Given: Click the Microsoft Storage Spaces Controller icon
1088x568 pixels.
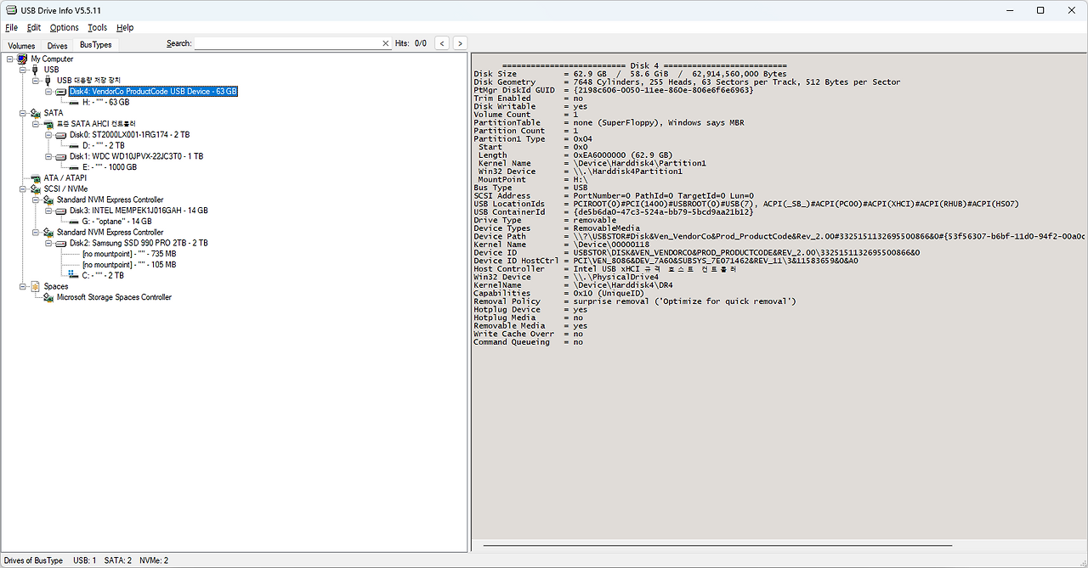Looking at the screenshot, I should (48, 297).
